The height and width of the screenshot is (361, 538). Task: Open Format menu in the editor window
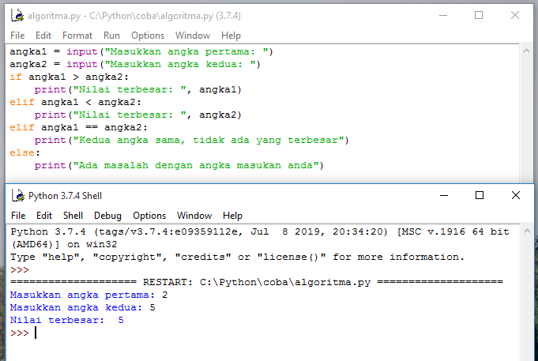click(77, 36)
